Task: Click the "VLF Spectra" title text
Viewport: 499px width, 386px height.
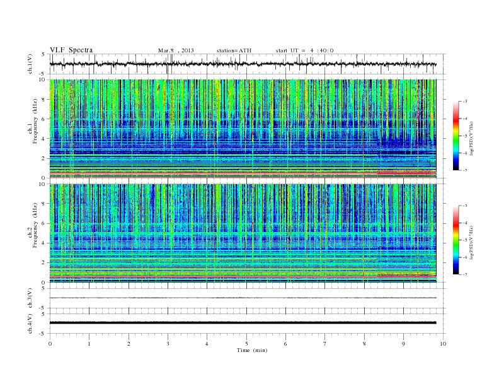Action: (x=71, y=50)
